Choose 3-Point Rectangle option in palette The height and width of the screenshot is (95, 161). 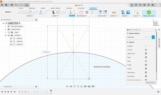pos(149,37)
